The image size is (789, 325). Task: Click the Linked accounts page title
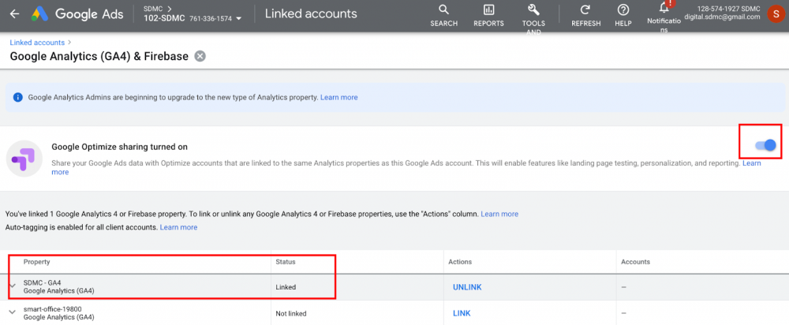[x=311, y=14]
